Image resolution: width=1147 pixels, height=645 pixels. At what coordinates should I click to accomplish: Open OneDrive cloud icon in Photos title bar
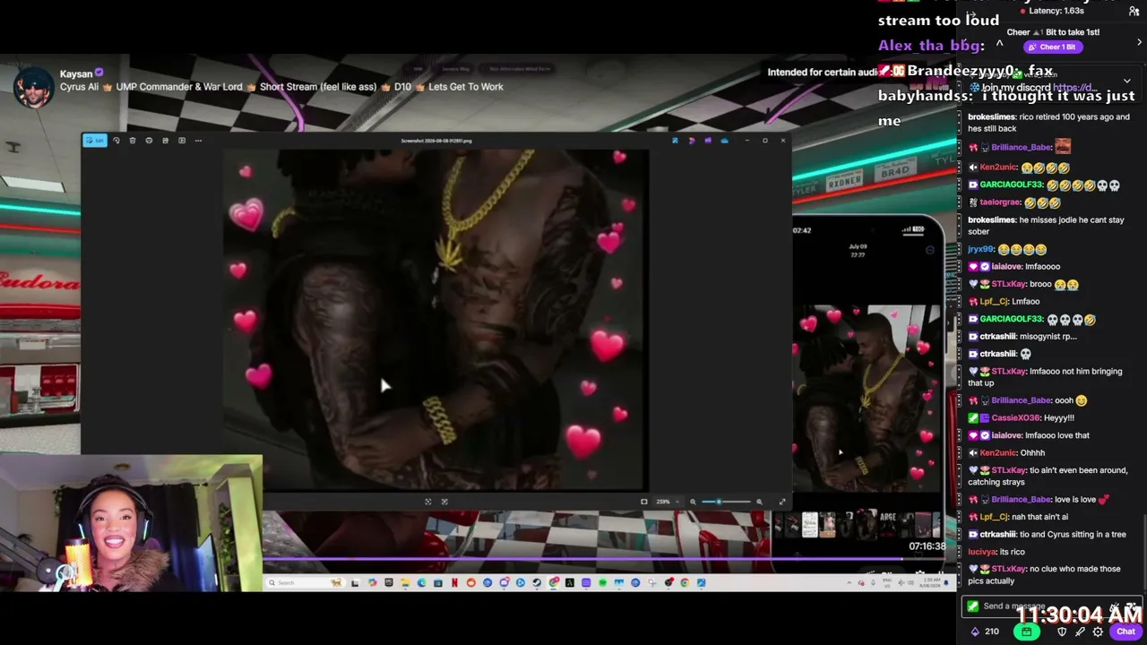click(x=724, y=141)
